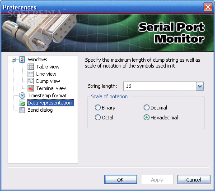Open the Table view settings

48,67
